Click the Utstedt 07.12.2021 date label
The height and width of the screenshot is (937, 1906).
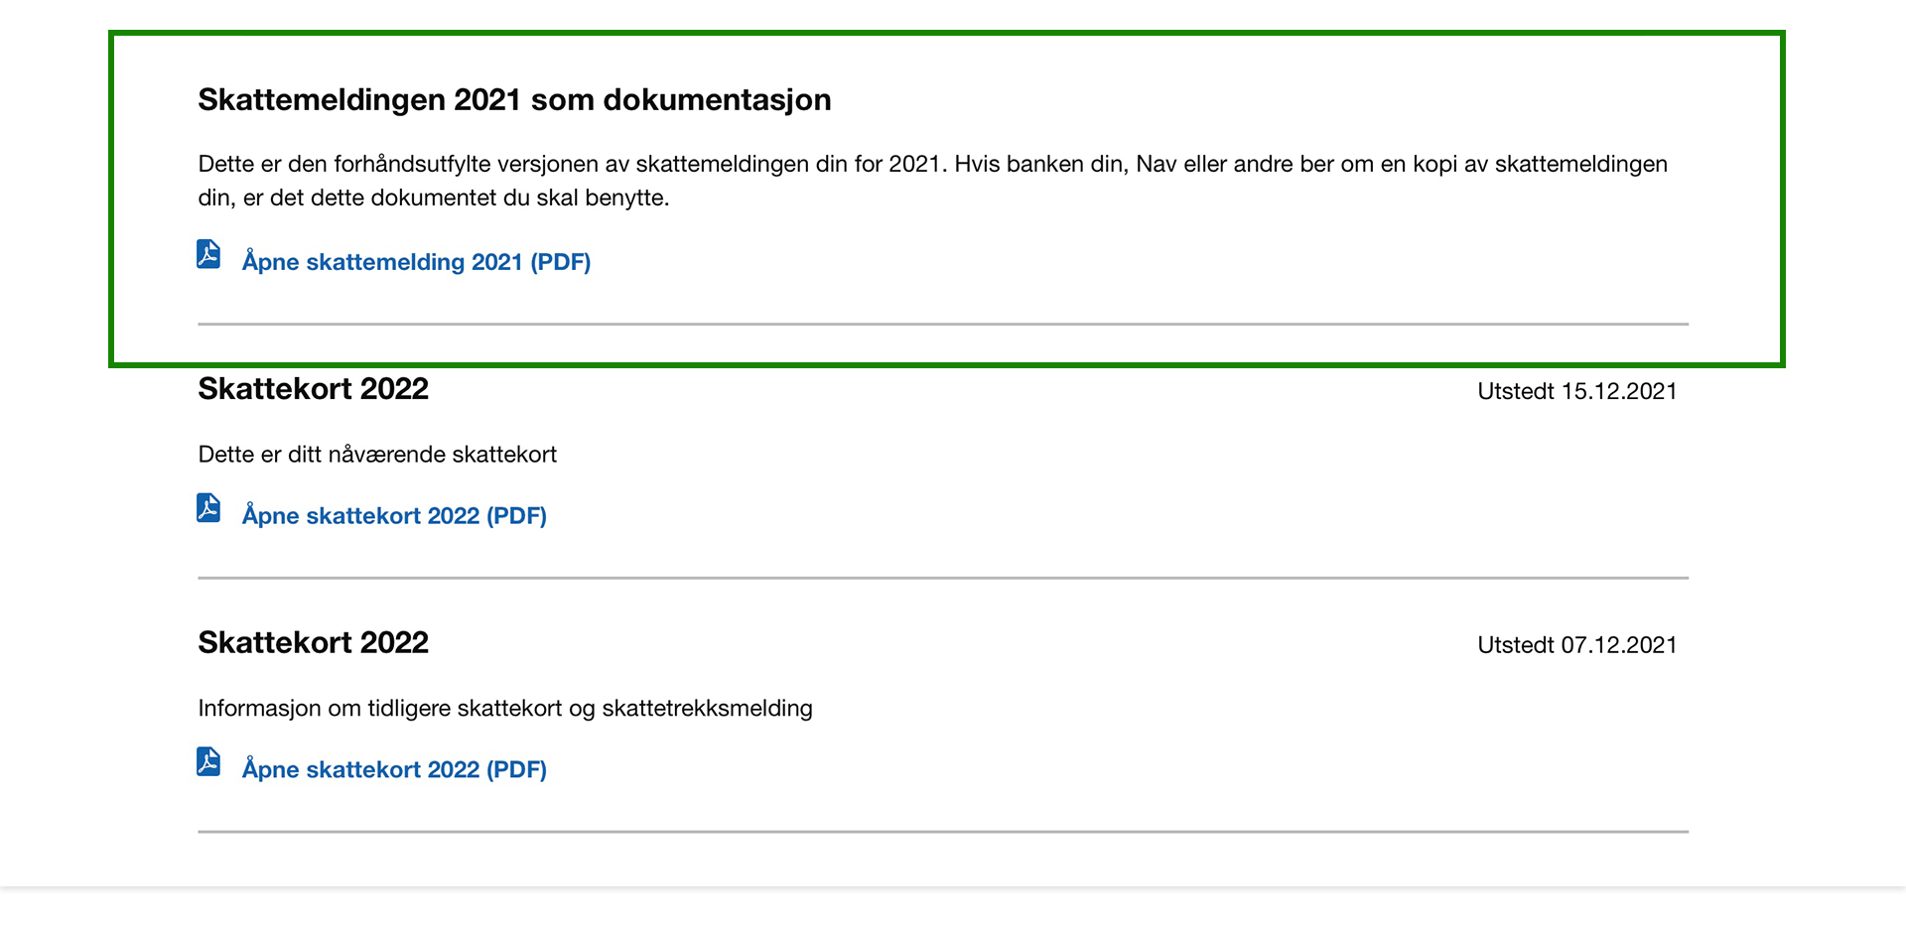pos(1576,644)
